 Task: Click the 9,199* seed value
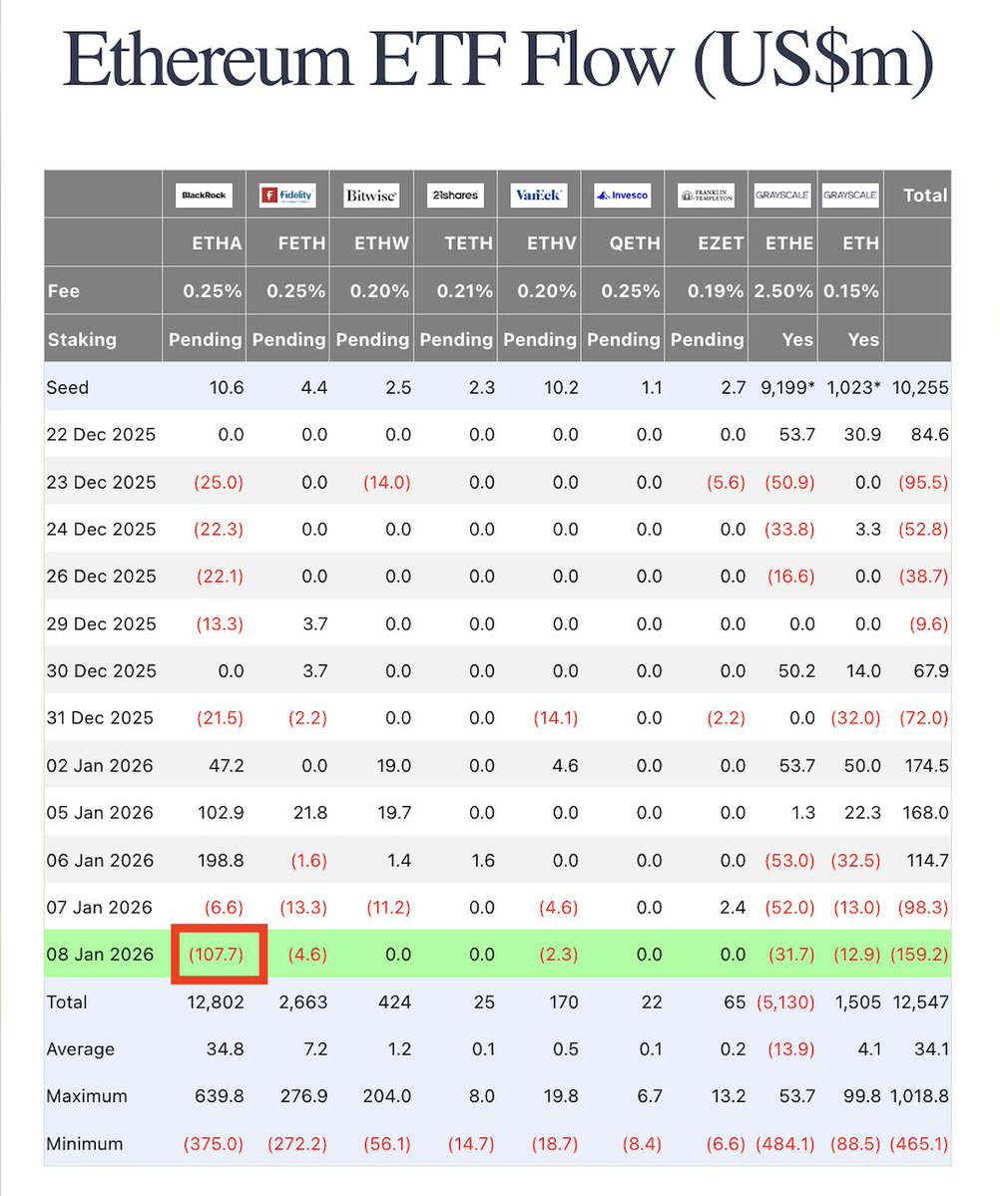click(x=787, y=387)
